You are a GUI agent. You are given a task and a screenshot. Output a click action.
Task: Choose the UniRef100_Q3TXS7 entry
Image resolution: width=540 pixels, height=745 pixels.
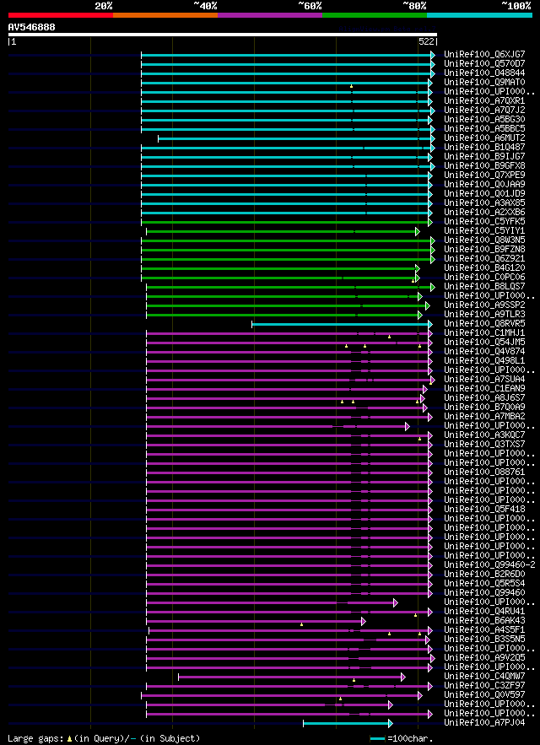point(484,443)
